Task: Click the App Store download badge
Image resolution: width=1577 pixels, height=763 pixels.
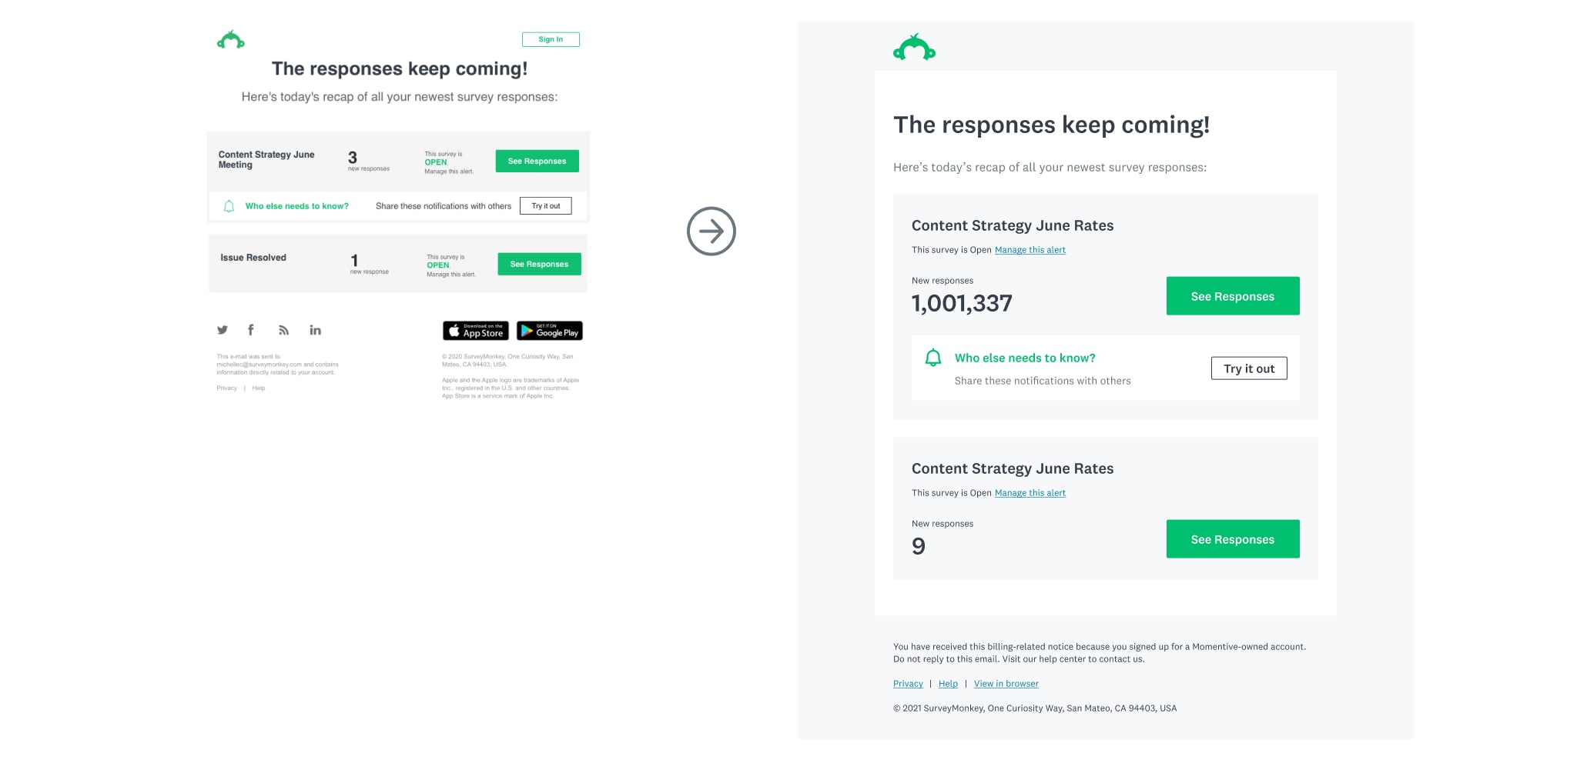Action: click(475, 331)
